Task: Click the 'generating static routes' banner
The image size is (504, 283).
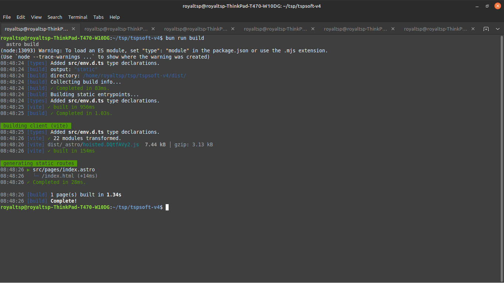Action: (x=39, y=163)
